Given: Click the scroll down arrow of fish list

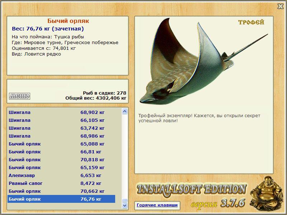Looking at the screenshot, I should [124, 205].
